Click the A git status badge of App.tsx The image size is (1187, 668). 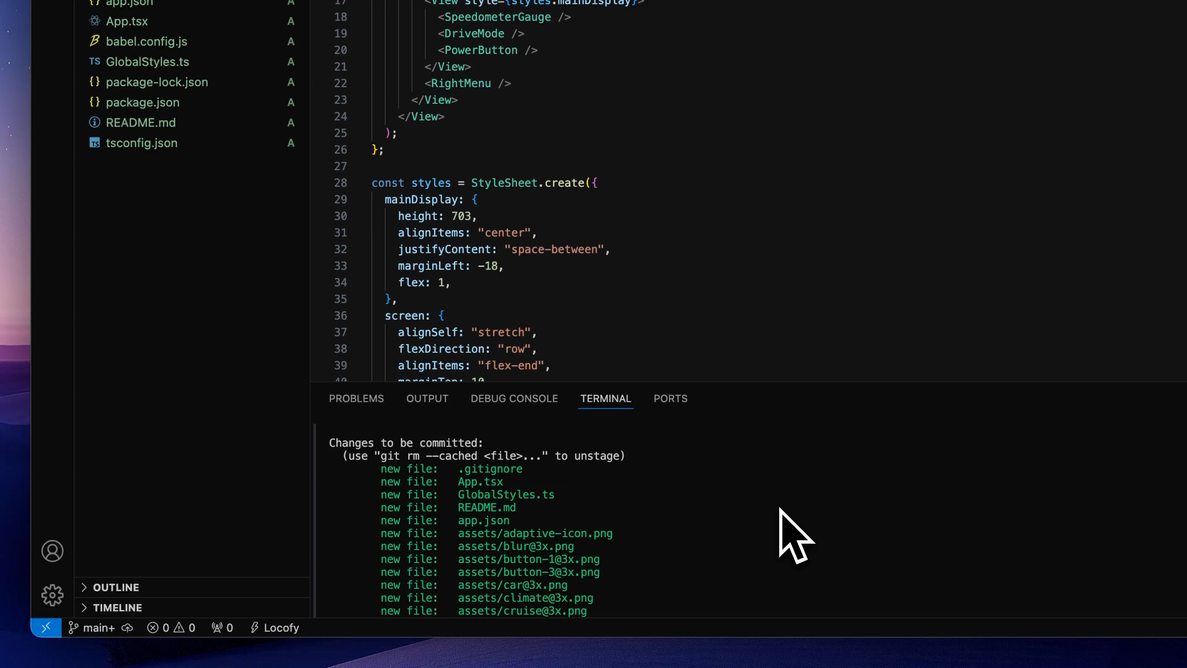coord(291,21)
